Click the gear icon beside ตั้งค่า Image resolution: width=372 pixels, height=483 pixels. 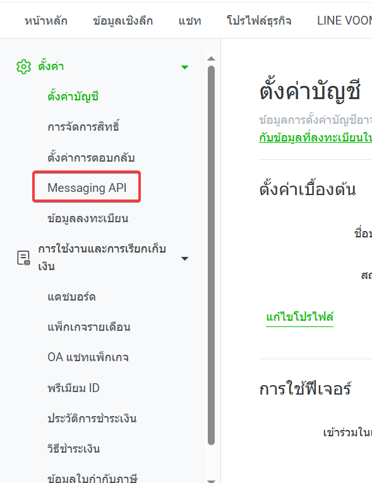24,66
